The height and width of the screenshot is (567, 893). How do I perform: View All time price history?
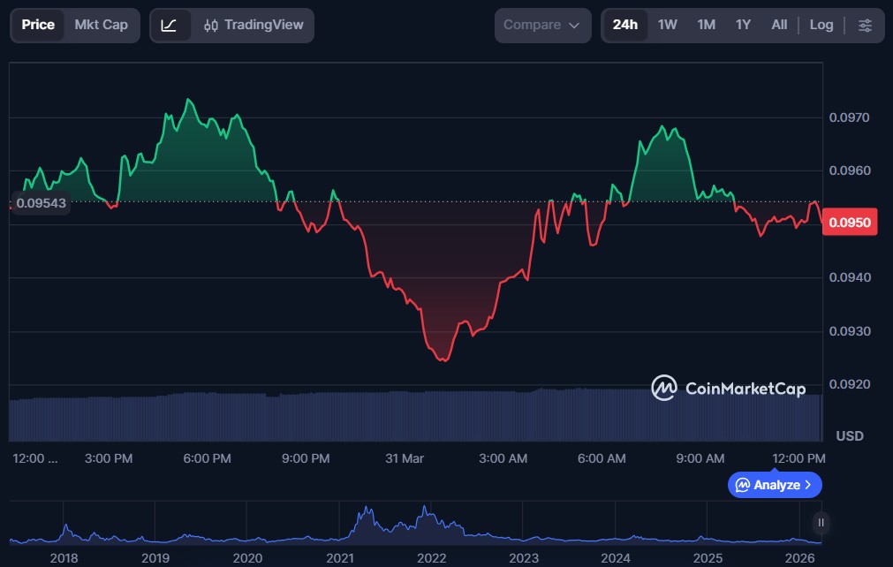[x=778, y=25]
